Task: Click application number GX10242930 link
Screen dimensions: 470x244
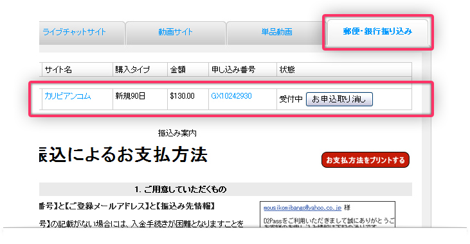Action: pyautogui.click(x=231, y=96)
